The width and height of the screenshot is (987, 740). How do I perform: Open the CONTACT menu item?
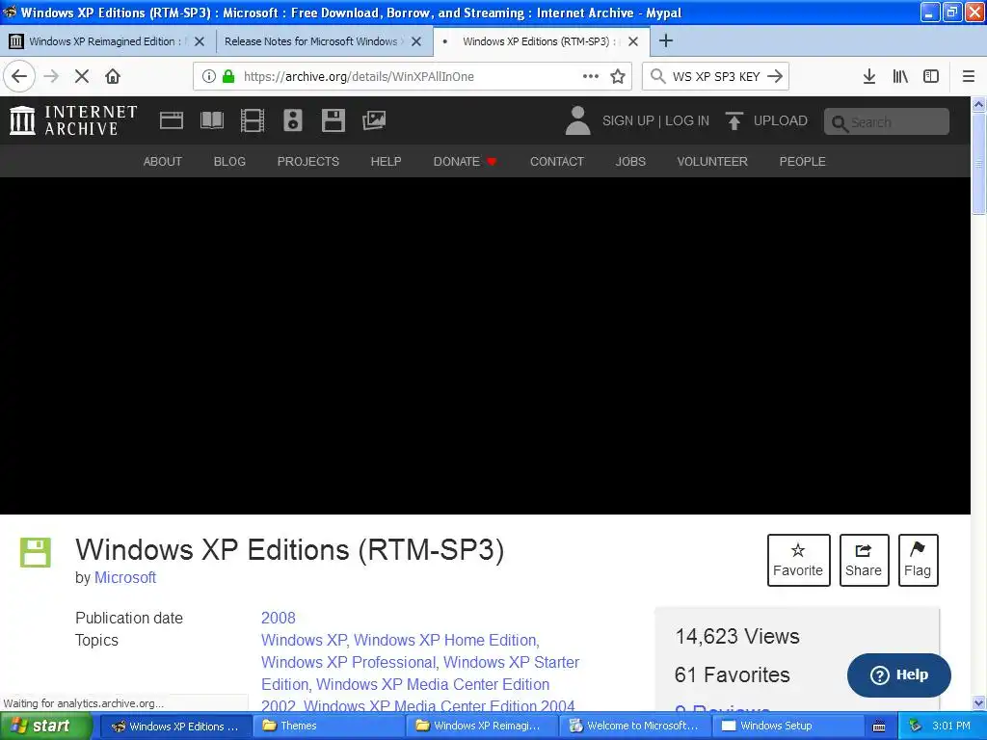click(557, 161)
